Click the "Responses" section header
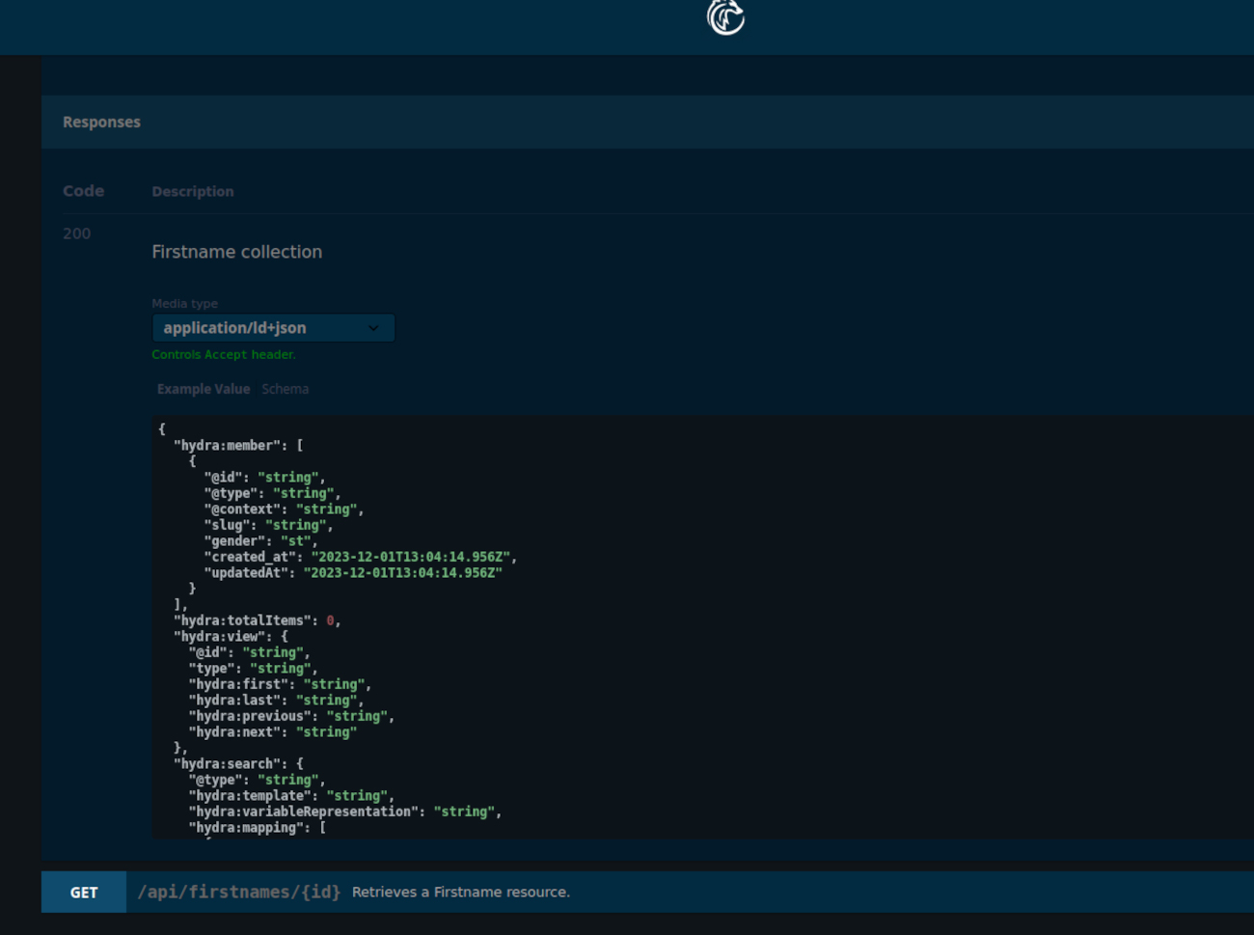The height and width of the screenshot is (935, 1254). point(101,122)
